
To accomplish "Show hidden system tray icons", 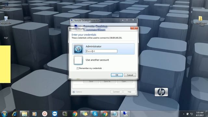I will tap(184, 114).
